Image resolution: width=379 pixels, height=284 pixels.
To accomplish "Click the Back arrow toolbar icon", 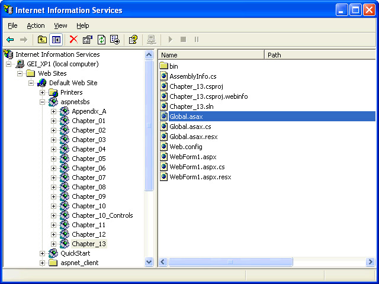I will [x=10, y=40].
